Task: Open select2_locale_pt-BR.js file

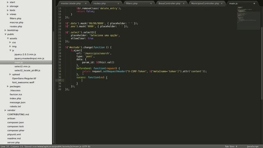Action: click(28, 70)
